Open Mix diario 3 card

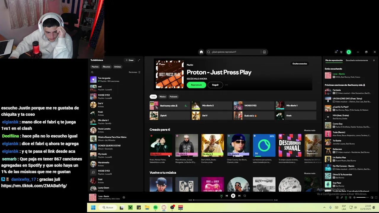(x=161, y=149)
